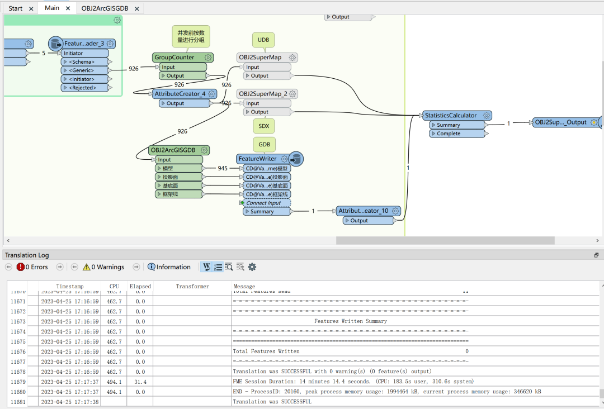Open OBJ2ArcGISGDB transformer settings gear
This screenshot has height=409, width=604.
204,150
